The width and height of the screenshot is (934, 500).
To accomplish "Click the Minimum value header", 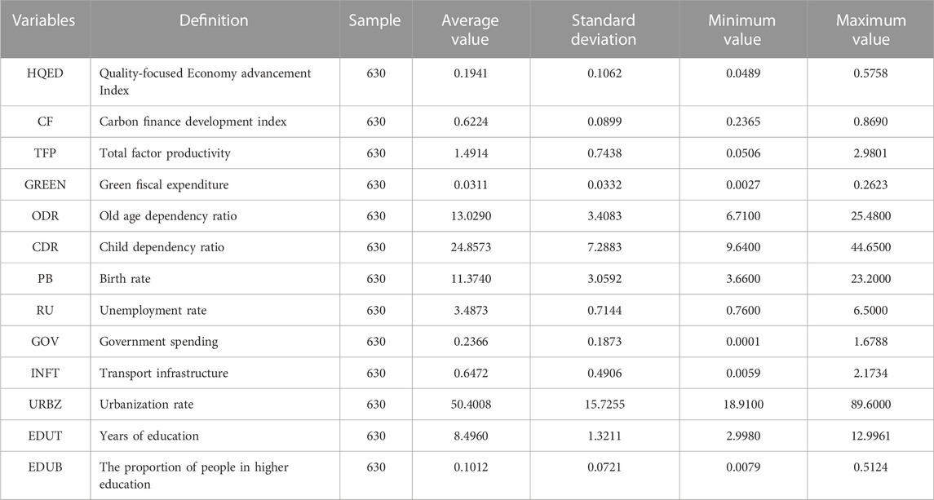I will click(x=741, y=30).
